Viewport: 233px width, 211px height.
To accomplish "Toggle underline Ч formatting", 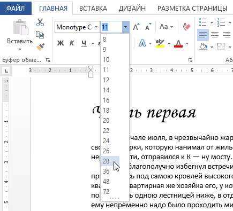I will coord(84,43).
